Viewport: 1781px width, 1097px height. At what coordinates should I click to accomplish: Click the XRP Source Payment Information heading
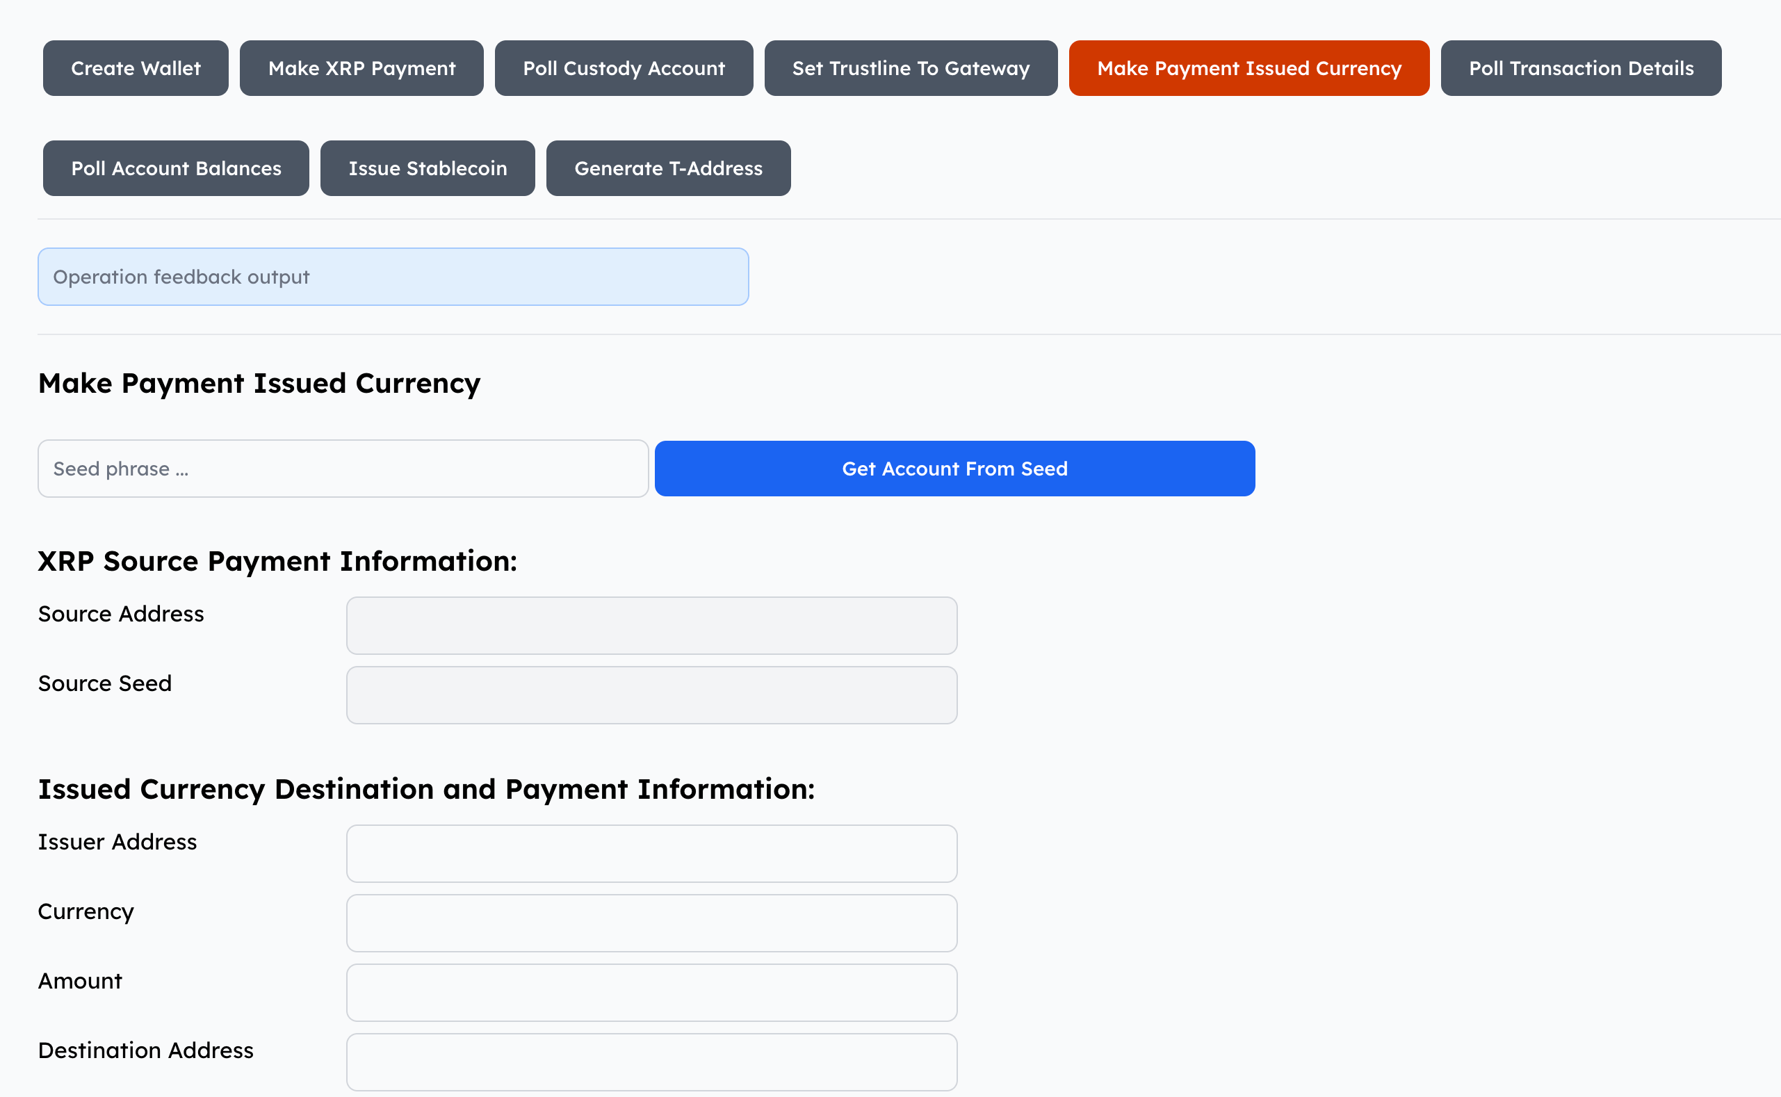pos(278,560)
